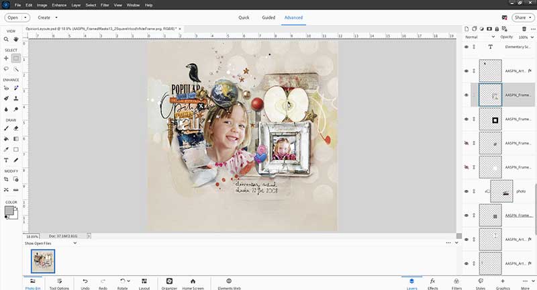Select the Smart Brush tool
Image resolution: width=537 pixels, height=290 pixels.
[6, 99]
